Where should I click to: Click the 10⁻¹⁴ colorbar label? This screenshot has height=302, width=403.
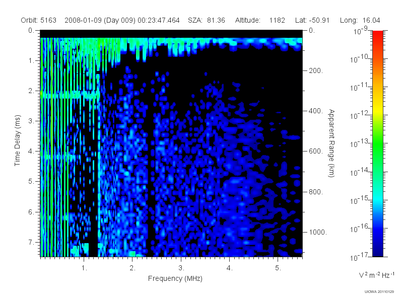coord(360,172)
